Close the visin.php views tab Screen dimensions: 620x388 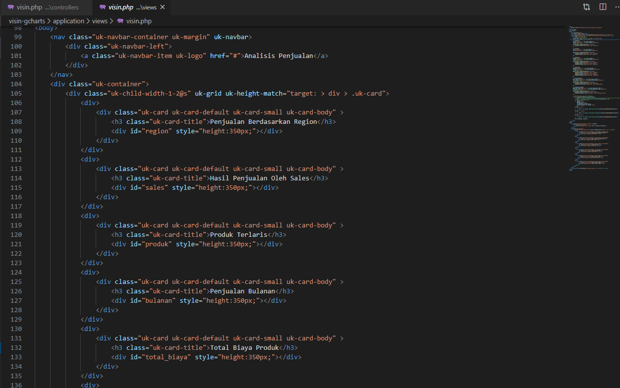(x=163, y=7)
